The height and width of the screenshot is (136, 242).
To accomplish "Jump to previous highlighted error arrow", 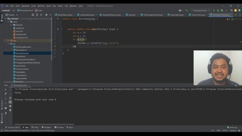I will tap(237, 19).
